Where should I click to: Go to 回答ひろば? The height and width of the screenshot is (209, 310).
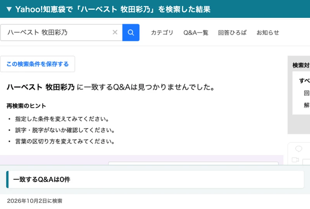click(232, 33)
